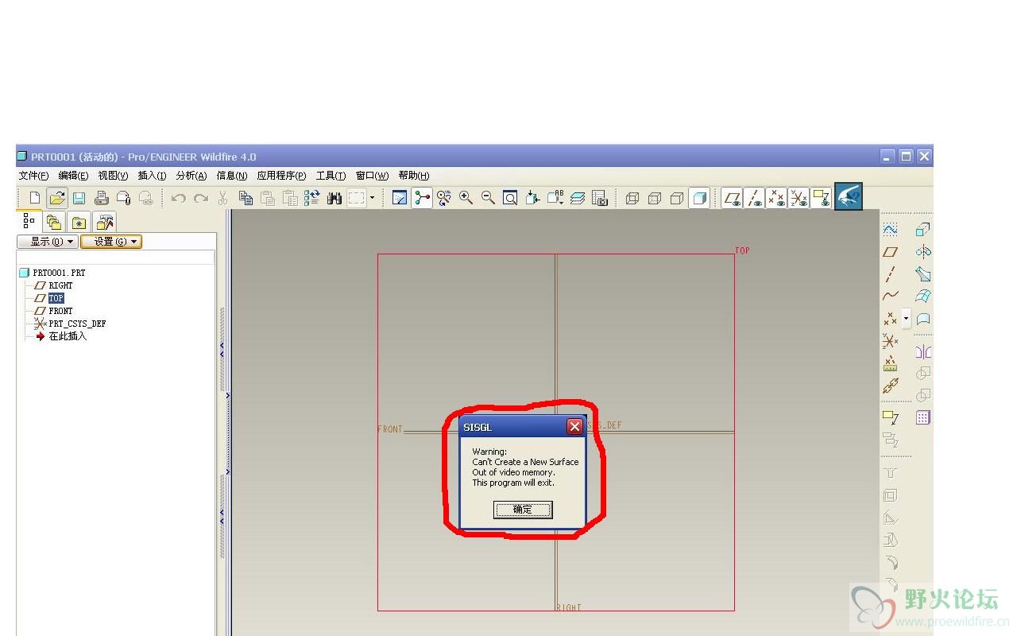This screenshot has width=1017, height=636.
Task: Click the Revolve tool icon
Action: [x=922, y=252]
